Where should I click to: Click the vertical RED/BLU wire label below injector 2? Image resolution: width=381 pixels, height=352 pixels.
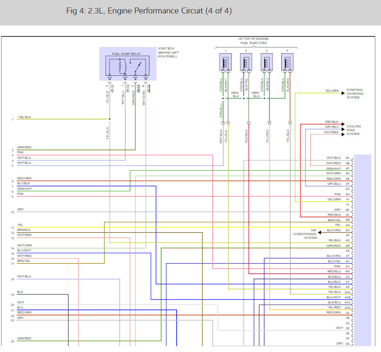click(246, 136)
